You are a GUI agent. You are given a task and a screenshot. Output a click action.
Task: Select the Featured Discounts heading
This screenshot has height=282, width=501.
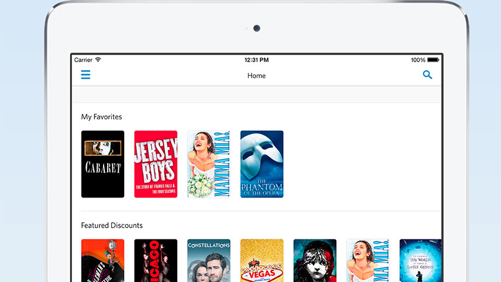112,225
